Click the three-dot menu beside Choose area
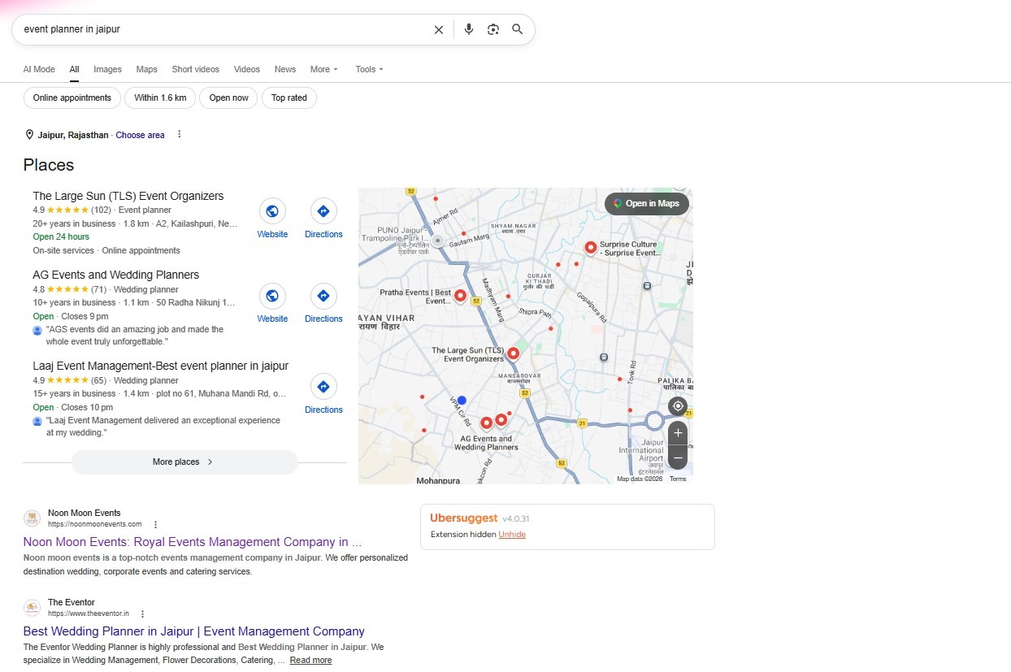Image resolution: width=1011 pixels, height=672 pixels. [180, 135]
